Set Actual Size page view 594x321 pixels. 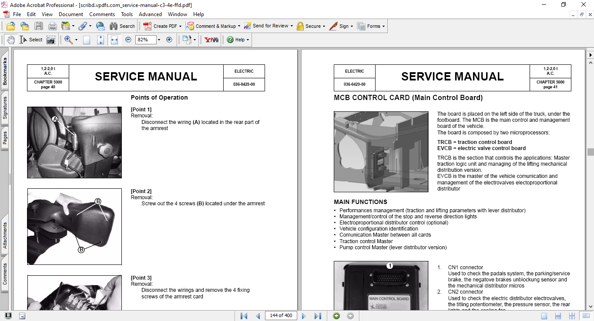point(87,40)
